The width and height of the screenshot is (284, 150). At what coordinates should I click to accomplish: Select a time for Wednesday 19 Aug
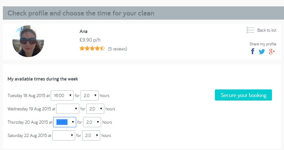pyautogui.click(x=68, y=109)
